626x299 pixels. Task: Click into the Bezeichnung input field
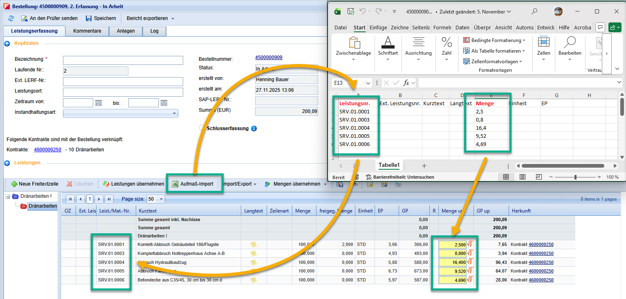coord(123,60)
